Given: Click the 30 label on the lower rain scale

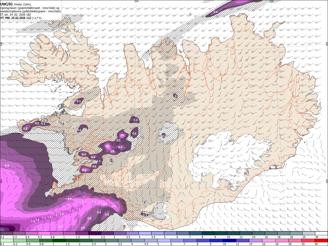Looking at the screenshot, I should (x=316, y=244).
